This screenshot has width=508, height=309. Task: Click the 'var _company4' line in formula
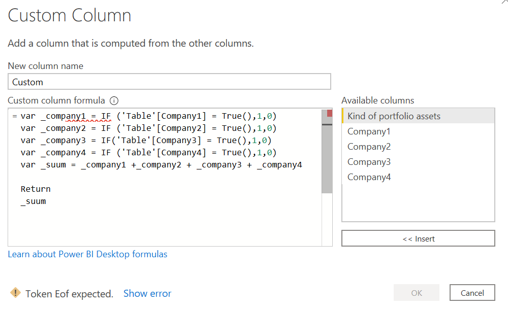(x=148, y=153)
